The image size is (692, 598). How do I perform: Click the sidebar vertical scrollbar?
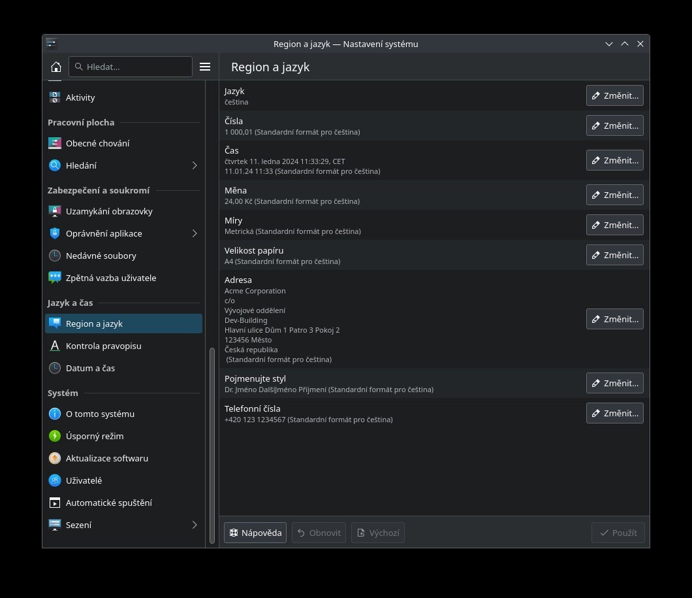pyautogui.click(x=212, y=444)
